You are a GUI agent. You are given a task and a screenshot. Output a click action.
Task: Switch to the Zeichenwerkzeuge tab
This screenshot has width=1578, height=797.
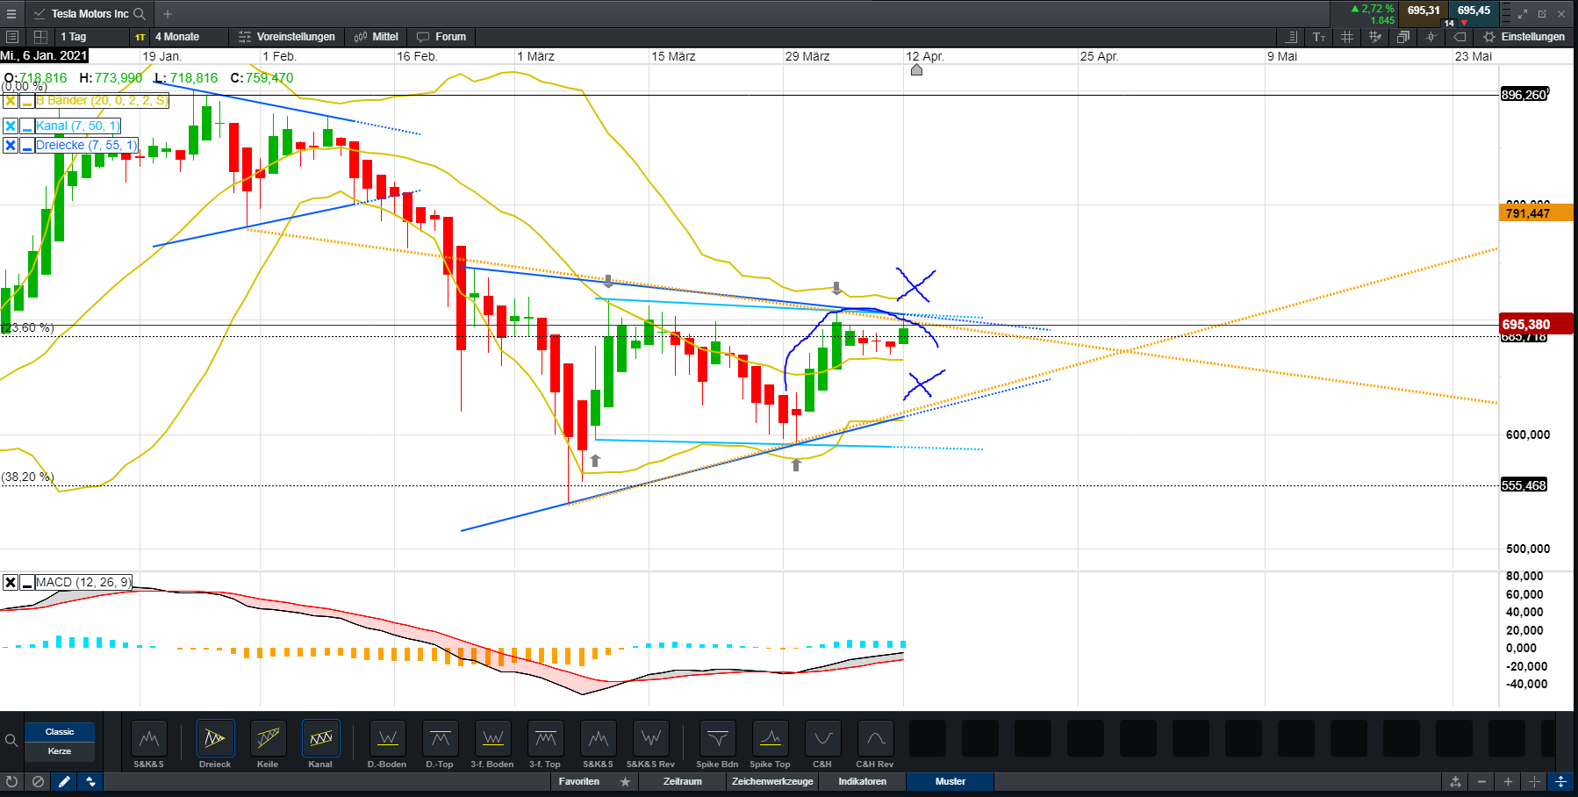(772, 781)
